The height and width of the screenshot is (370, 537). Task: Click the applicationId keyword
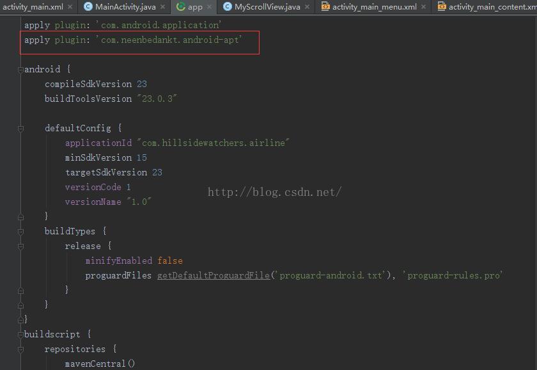[98, 143]
